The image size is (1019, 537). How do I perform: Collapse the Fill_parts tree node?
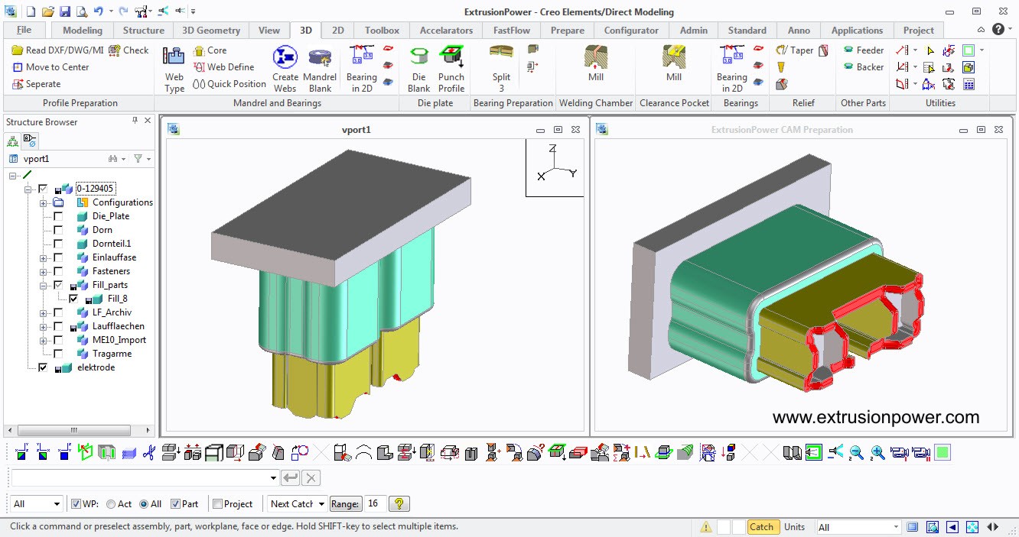point(44,285)
